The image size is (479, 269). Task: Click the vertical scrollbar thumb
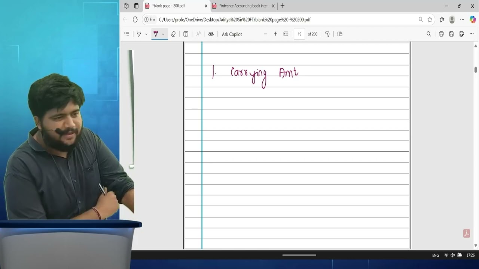(x=476, y=70)
